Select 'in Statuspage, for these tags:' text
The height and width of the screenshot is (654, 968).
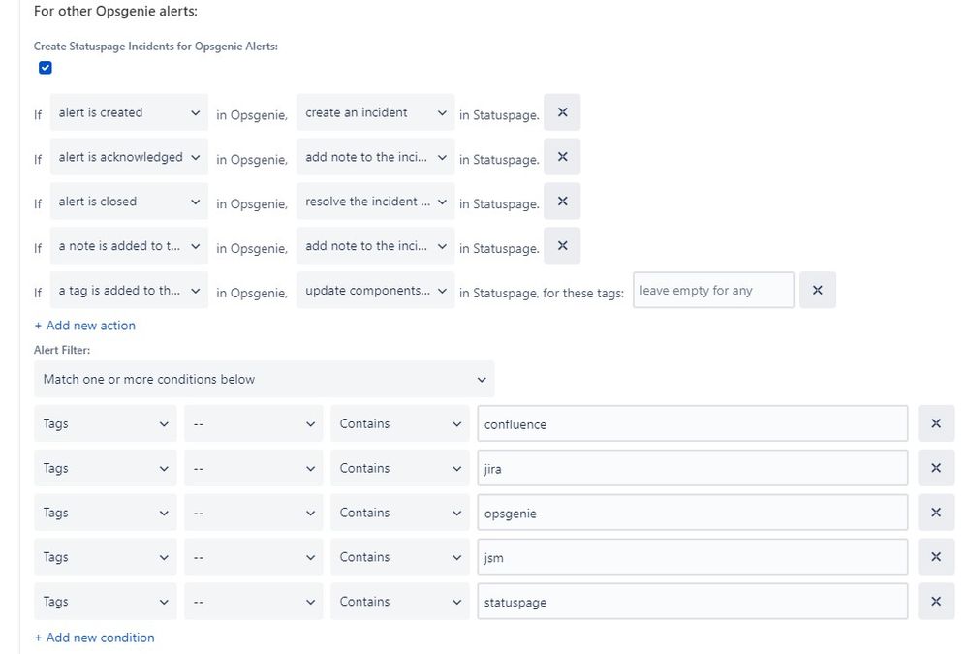542,293
